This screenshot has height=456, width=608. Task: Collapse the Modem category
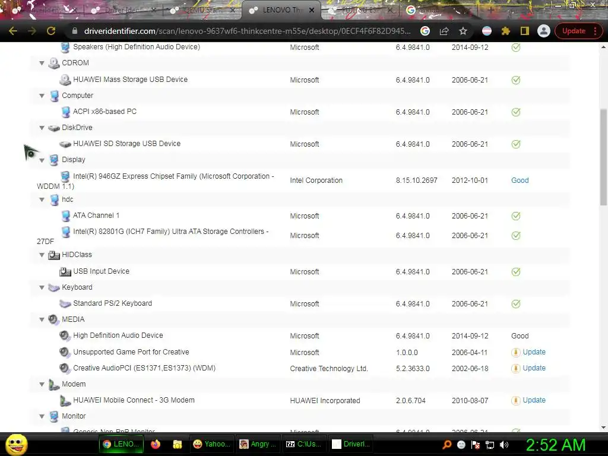click(x=42, y=384)
